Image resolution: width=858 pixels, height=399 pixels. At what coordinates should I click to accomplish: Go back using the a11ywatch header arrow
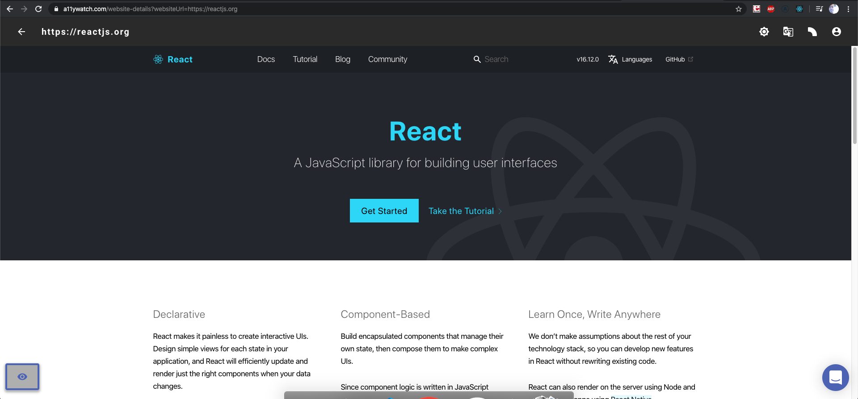tap(21, 32)
